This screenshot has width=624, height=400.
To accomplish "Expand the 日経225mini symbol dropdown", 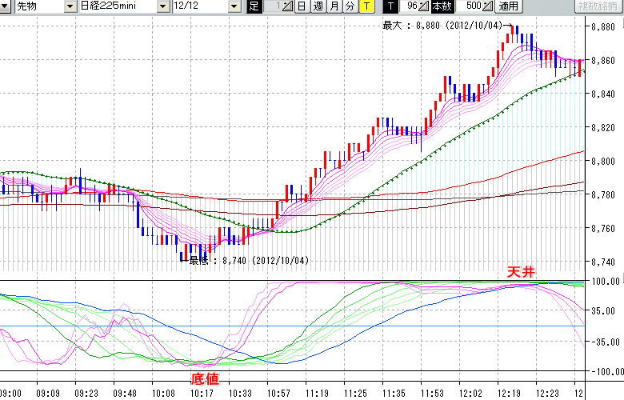I will click(x=163, y=6).
